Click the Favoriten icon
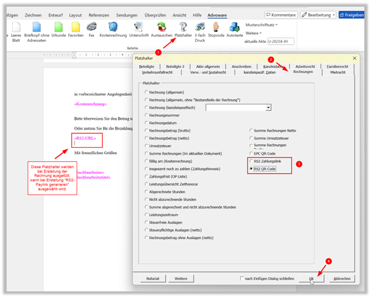Screen dimensions: 371x298 click(76, 27)
